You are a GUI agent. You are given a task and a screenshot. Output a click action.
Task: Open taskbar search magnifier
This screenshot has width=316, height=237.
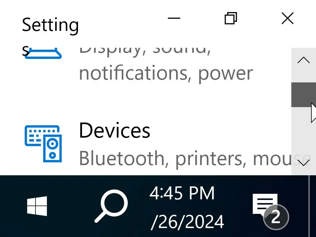pyautogui.click(x=111, y=206)
